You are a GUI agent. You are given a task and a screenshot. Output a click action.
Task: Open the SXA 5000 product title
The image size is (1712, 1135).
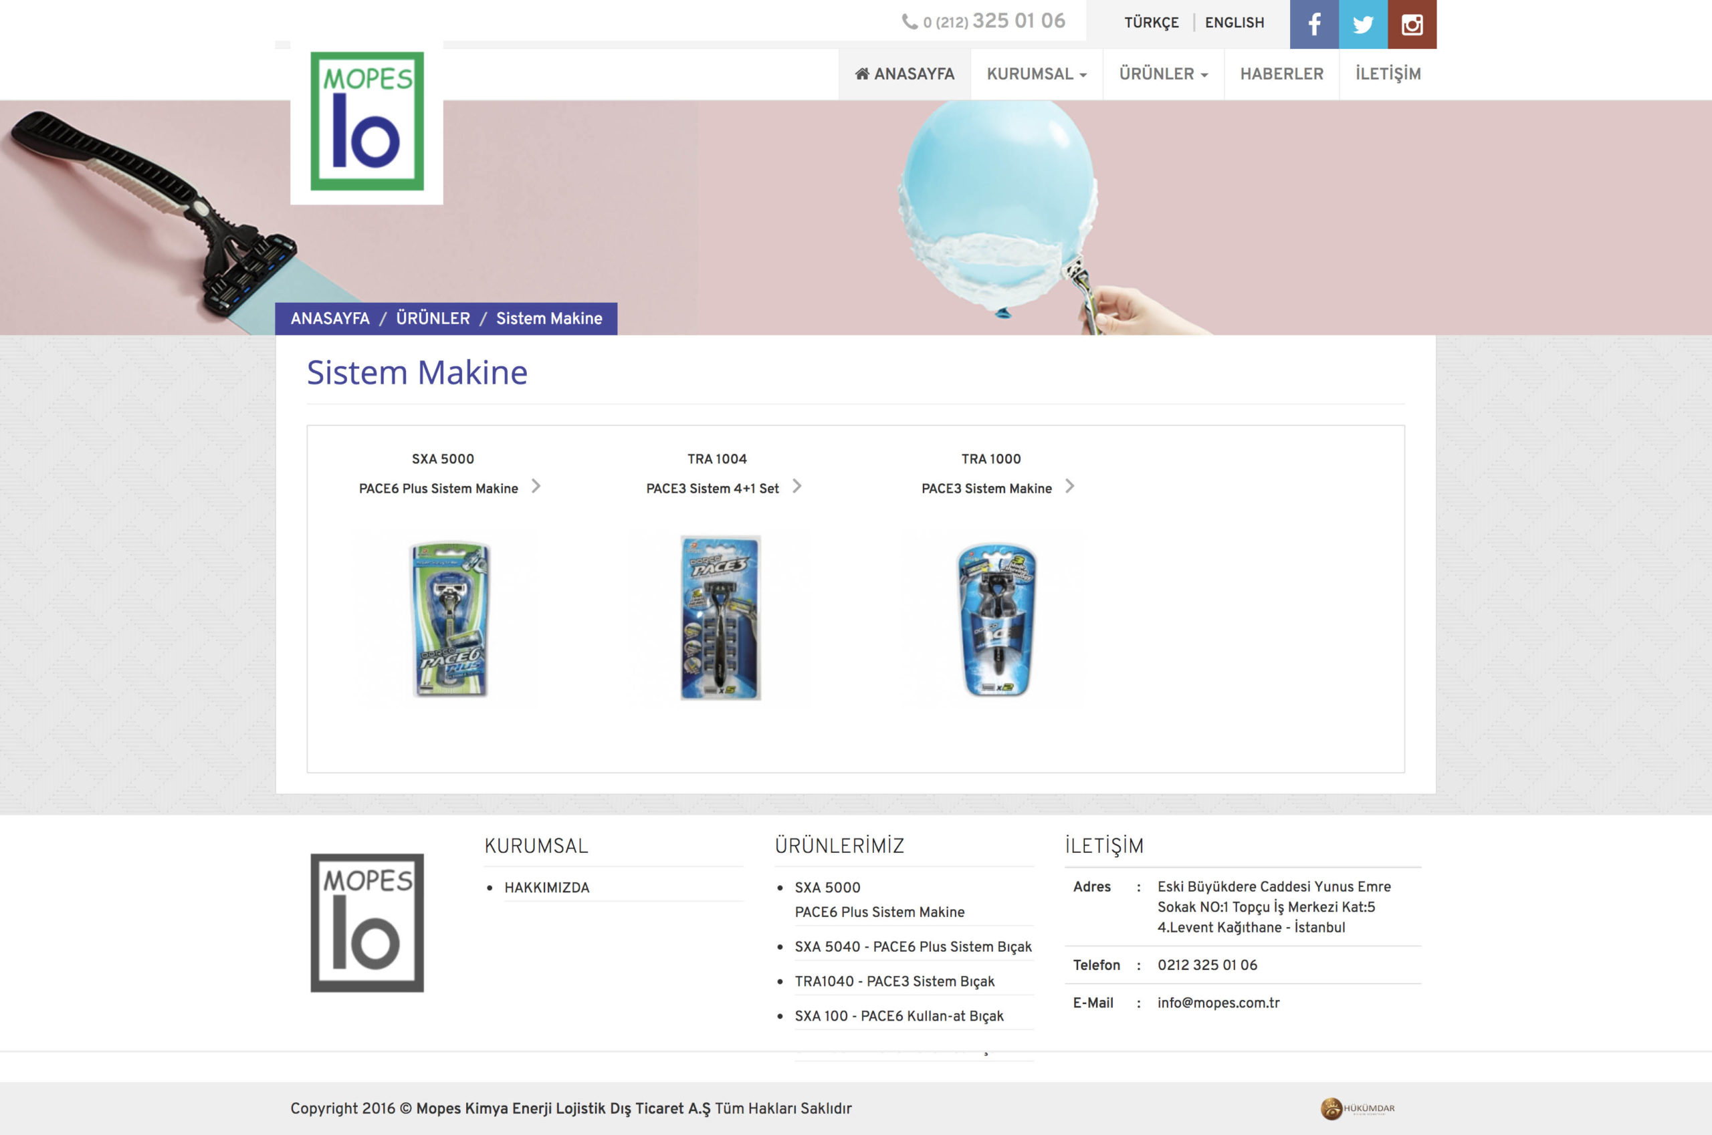tap(443, 459)
